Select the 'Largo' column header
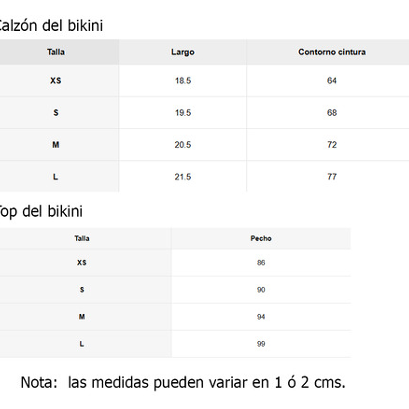Image resolution: width=409 pixels, height=409 pixels. point(183,52)
